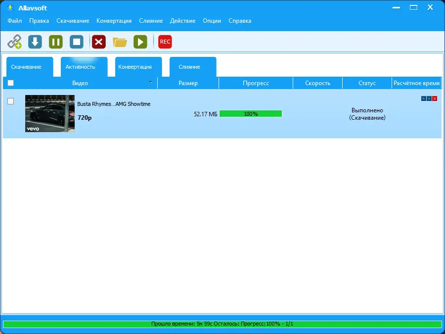Open the Видео column sort dropdown

tap(150, 83)
